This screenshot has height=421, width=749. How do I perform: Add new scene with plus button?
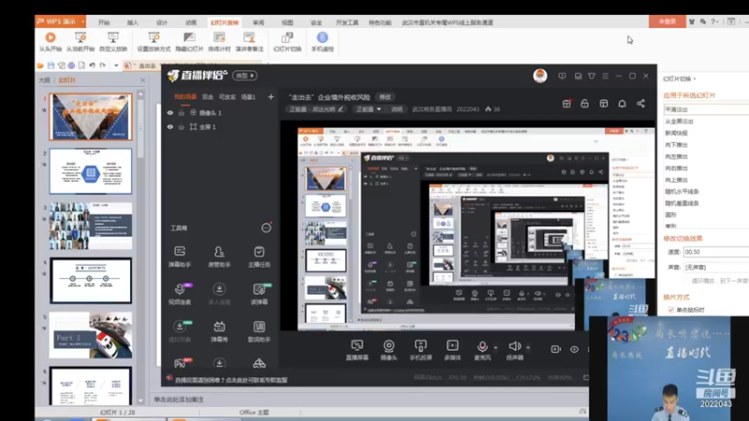tap(271, 97)
